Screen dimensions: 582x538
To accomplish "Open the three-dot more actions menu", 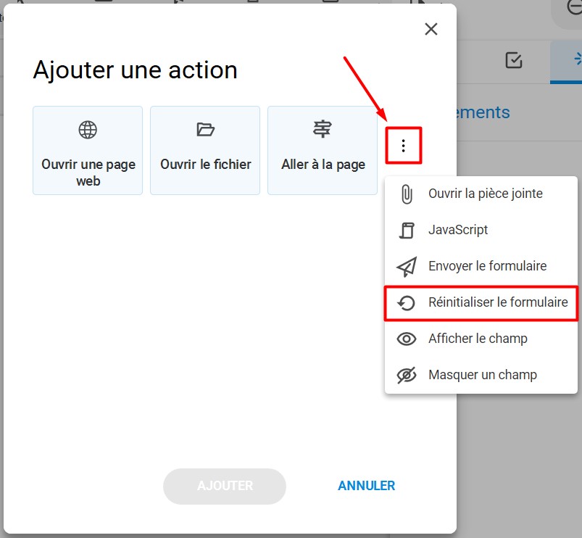I will [x=404, y=146].
